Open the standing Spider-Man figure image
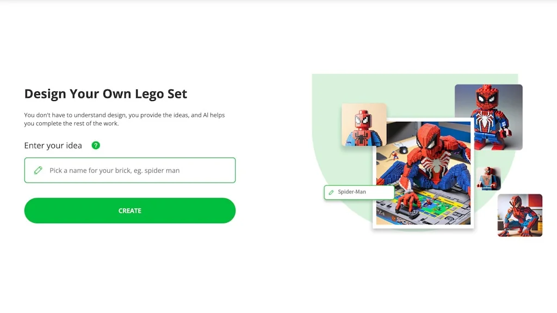Image resolution: width=557 pixels, height=313 pixels. pyautogui.click(x=488, y=116)
